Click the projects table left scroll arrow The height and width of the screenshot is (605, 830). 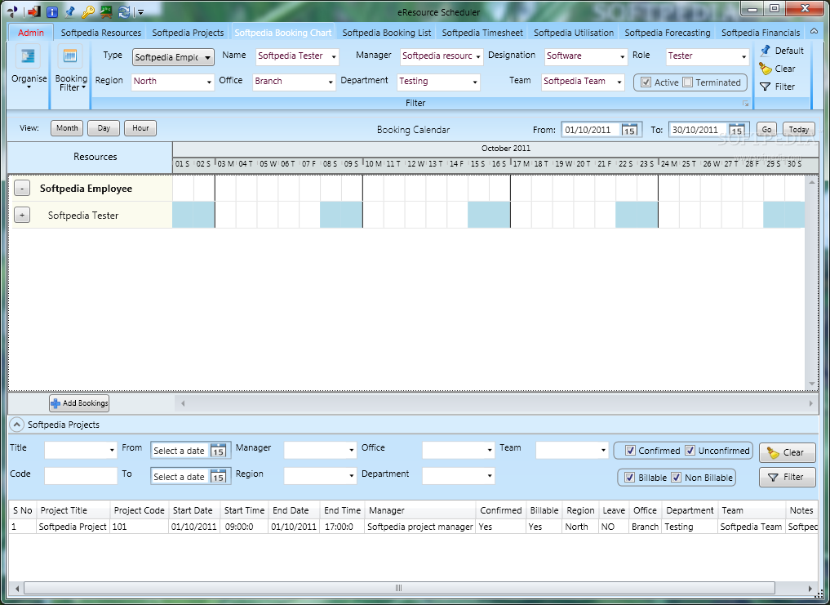tap(17, 588)
